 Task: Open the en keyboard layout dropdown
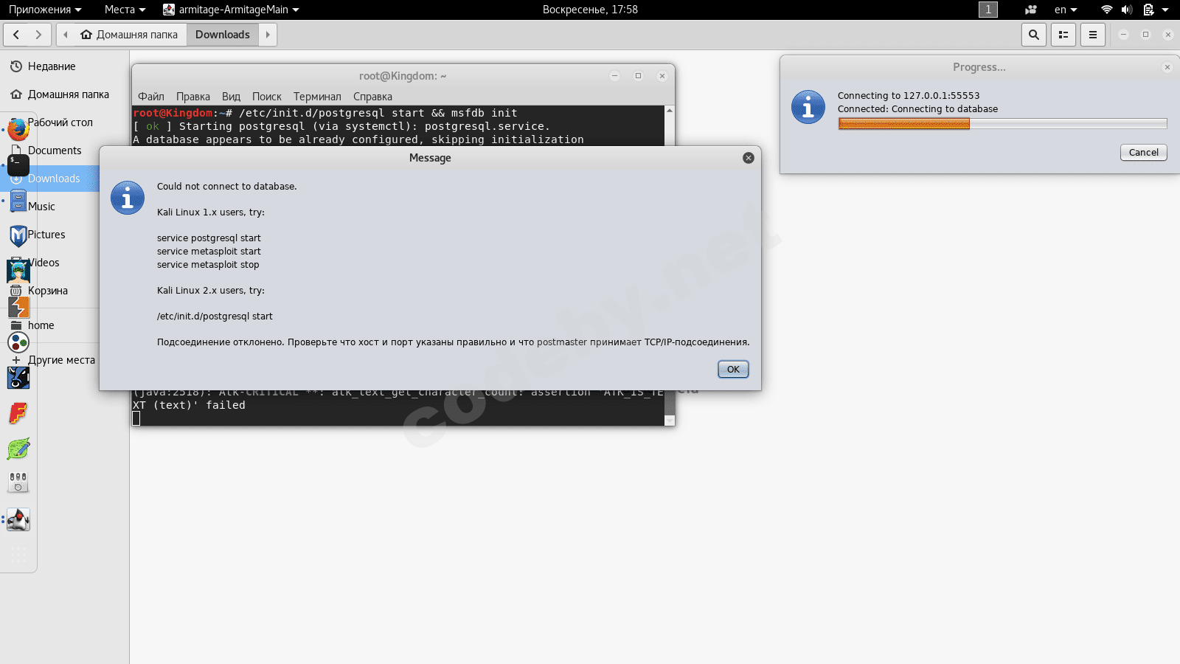pyautogui.click(x=1066, y=10)
